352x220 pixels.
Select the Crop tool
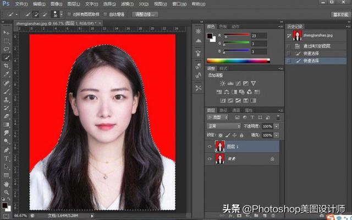pyautogui.click(x=6, y=66)
